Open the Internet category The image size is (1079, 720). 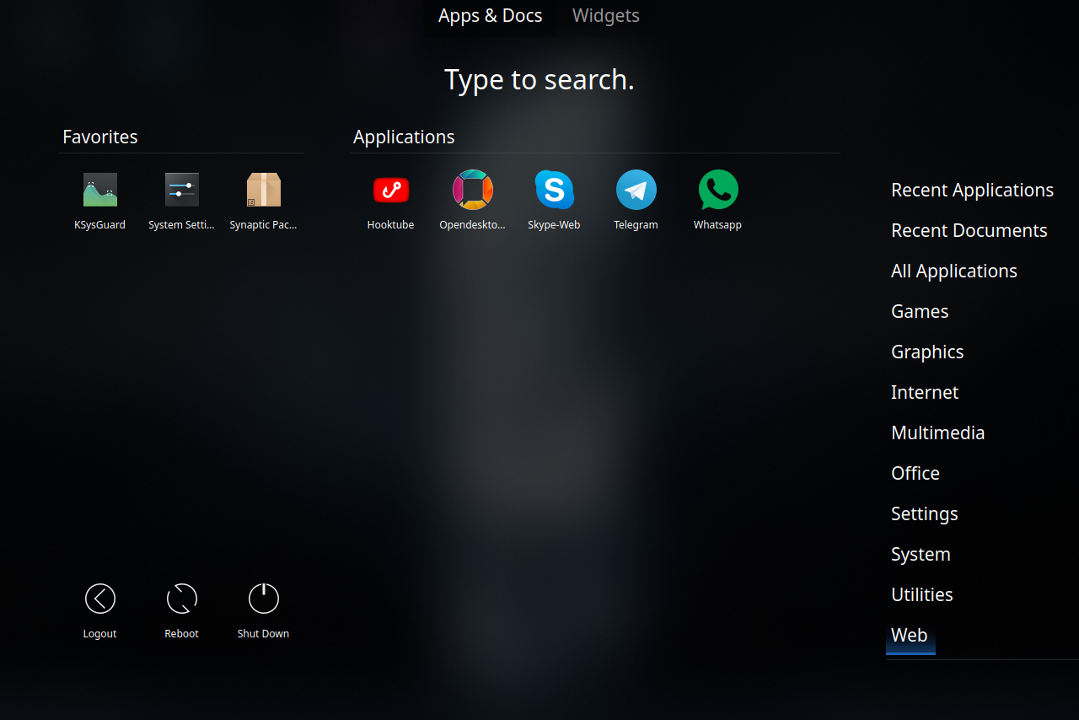click(925, 393)
